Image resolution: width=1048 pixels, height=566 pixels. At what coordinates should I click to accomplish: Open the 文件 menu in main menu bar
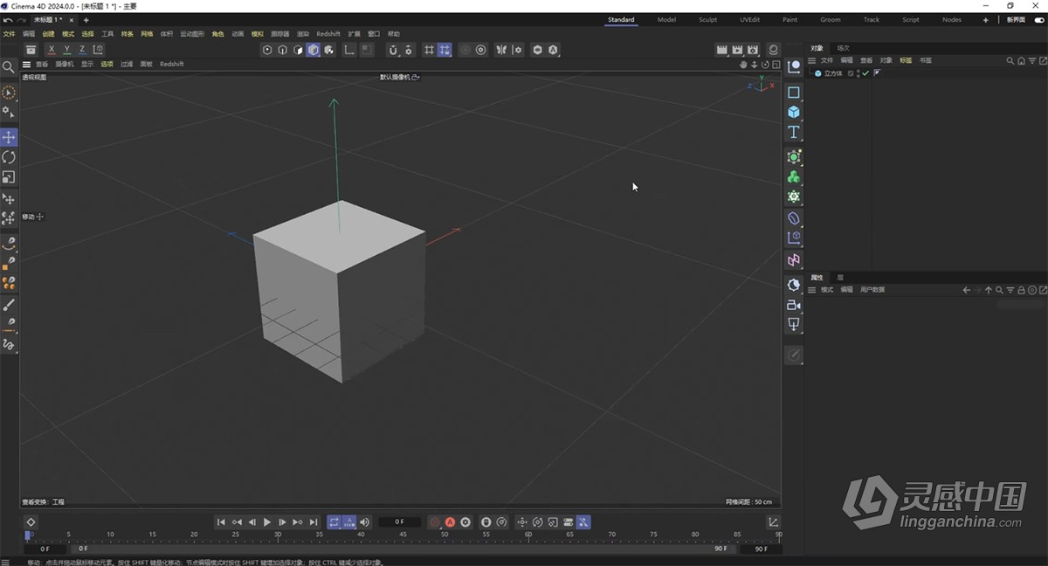(9, 34)
